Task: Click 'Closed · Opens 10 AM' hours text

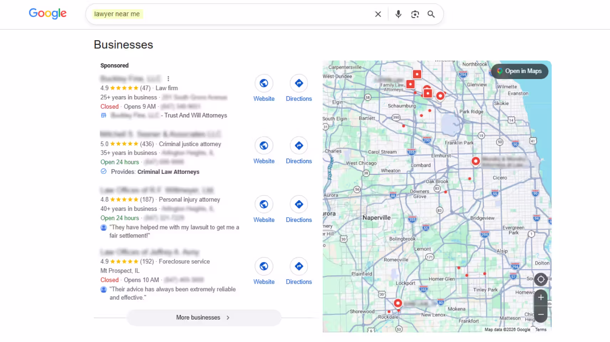Action: [130, 280]
